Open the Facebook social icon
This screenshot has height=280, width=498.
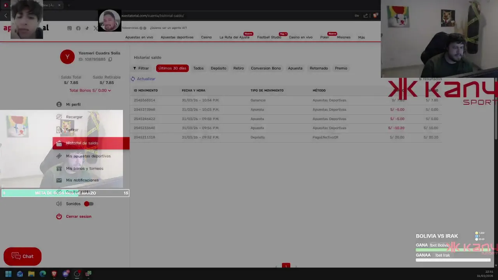tap(78, 28)
